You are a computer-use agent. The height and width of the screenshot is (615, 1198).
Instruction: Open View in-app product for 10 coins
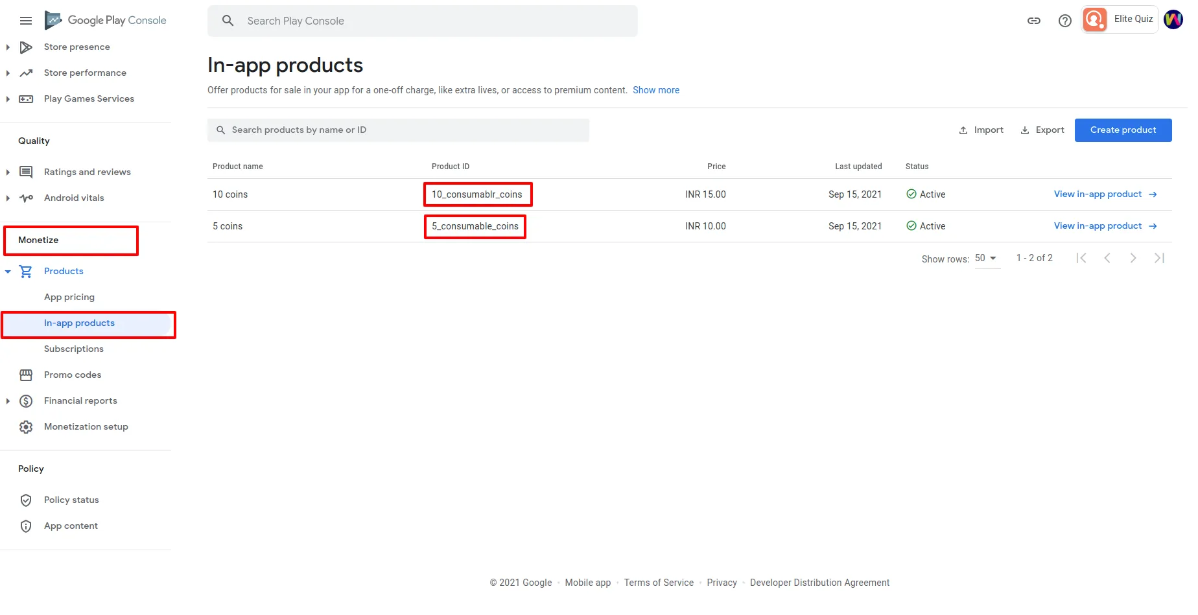[x=1098, y=194]
